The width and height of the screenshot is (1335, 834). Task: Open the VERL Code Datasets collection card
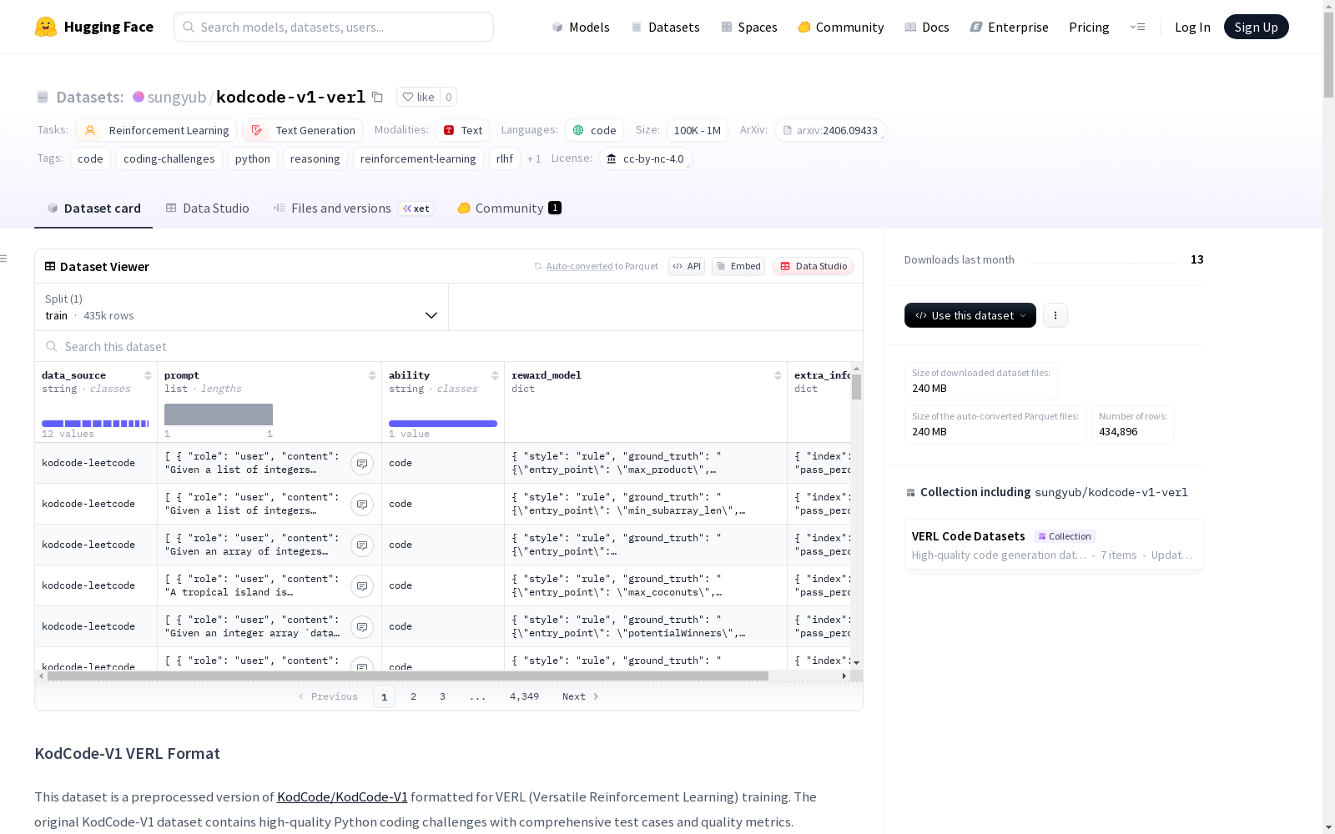click(1054, 545)
